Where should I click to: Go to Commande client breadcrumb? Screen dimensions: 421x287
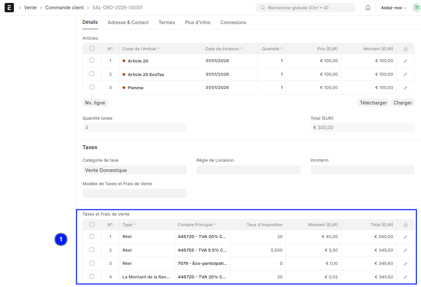[65, 8]
